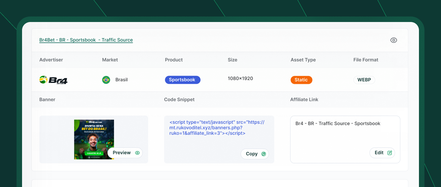Image resolution: width=441 pixels, height=187 pixels.
Task: Edit the affiliate link
Action: (382, 153)
